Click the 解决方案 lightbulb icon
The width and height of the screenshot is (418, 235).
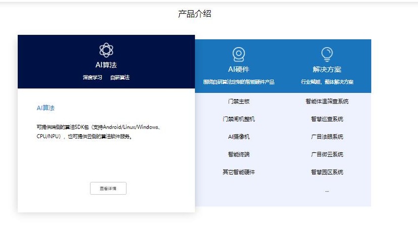(x=327, y=54)
